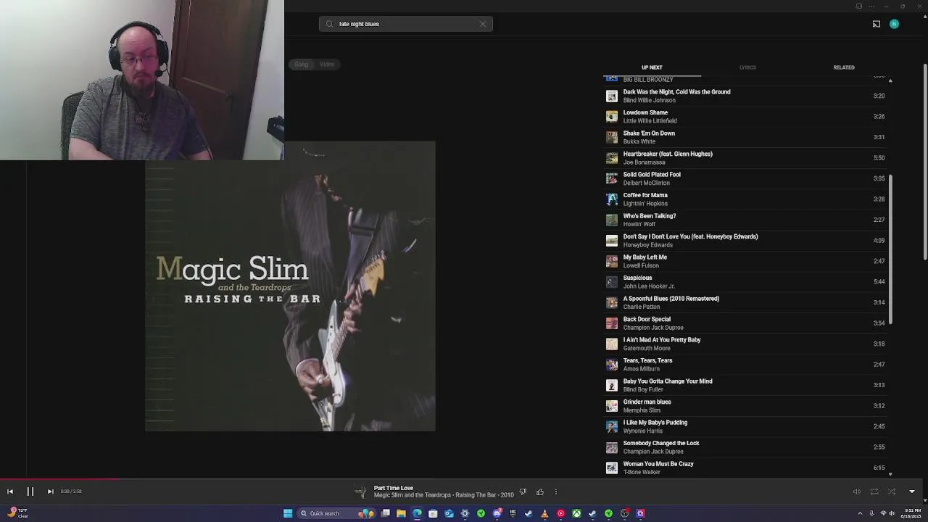Open the cast to device icon
928x522 pixels.
point(876,24)
